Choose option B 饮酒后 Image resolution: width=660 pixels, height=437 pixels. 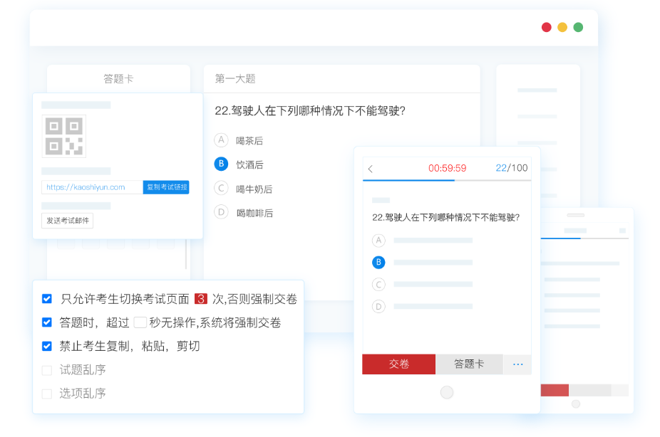coord(221,164)
